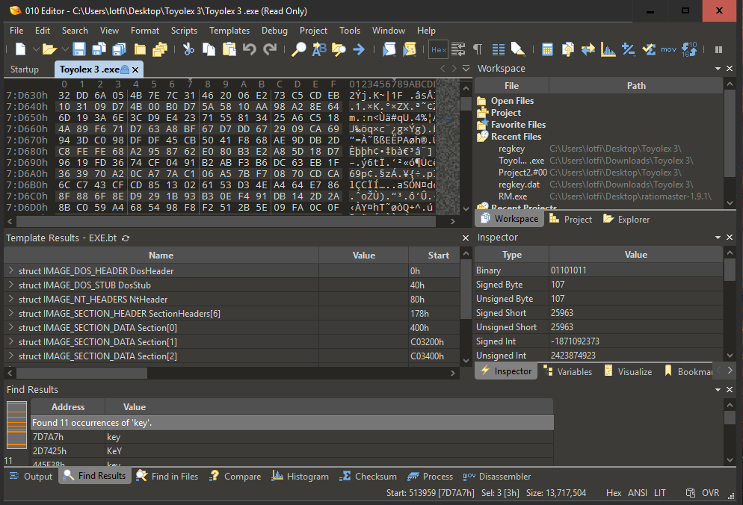The height and width of the screenshot is (505, 743).
Task: Expand struct IMAGE_NT_HEADERS NtHeader row
Action: [11, 299]
